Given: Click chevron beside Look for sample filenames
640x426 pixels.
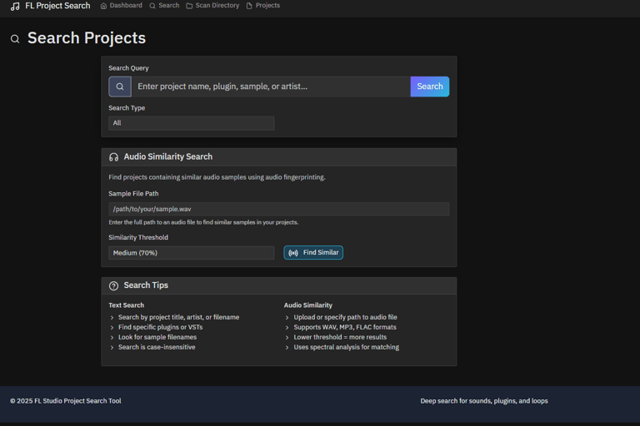Looking at the screenshot, I should pyautogui.click(x=112, y=338).
